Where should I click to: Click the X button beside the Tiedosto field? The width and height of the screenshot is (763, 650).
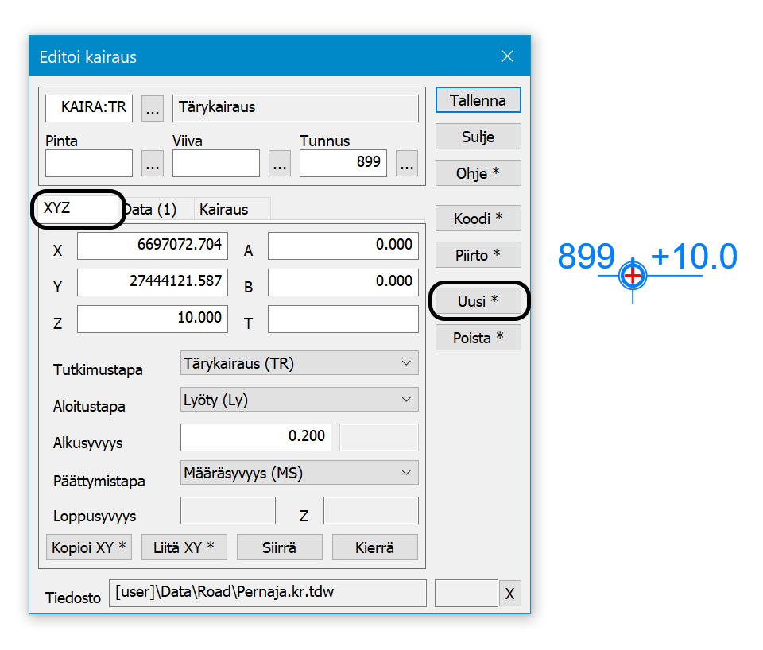coord(509,594)
